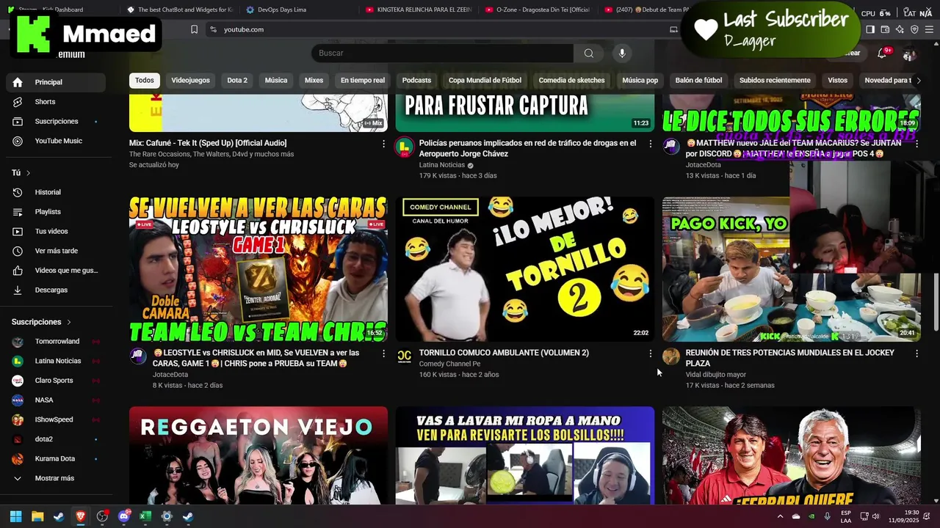This screenshot has width=940, height=528.
Task: Select the Todos filter chip
Action: [x=145, y=81]
